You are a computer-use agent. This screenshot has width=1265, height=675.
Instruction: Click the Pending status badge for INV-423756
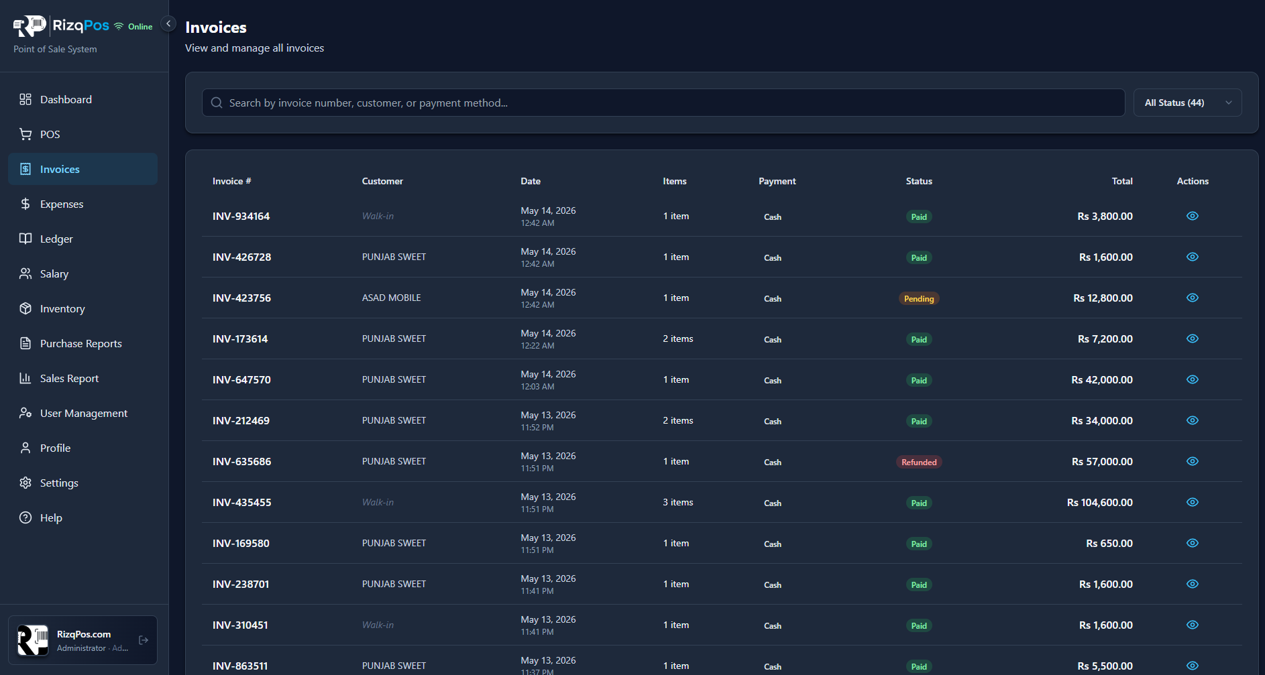click(x=919, y=298)
